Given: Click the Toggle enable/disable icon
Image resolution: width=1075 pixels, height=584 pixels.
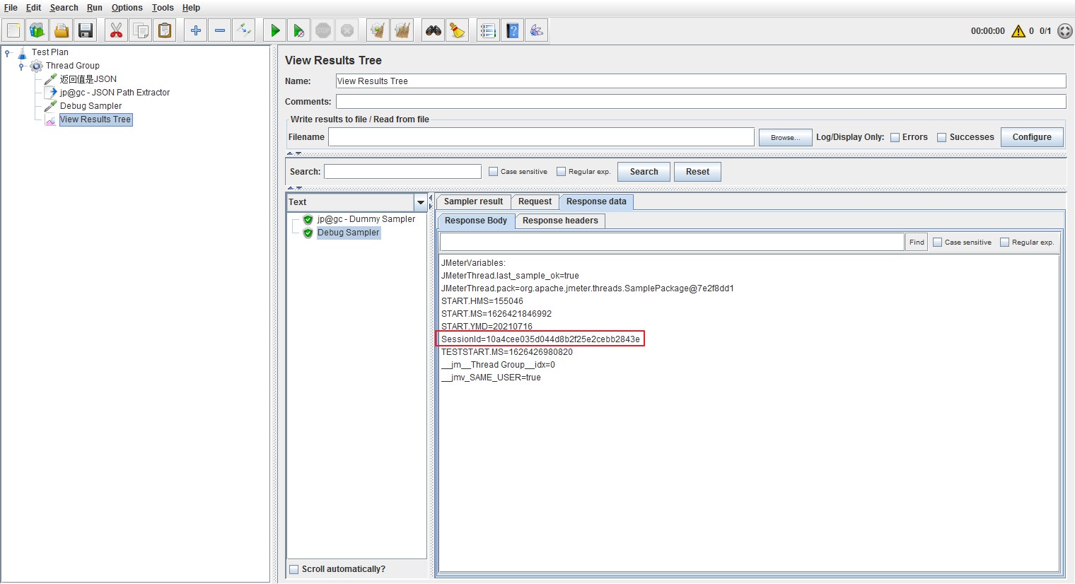Looking at the screenshot, I should point(244,30).
